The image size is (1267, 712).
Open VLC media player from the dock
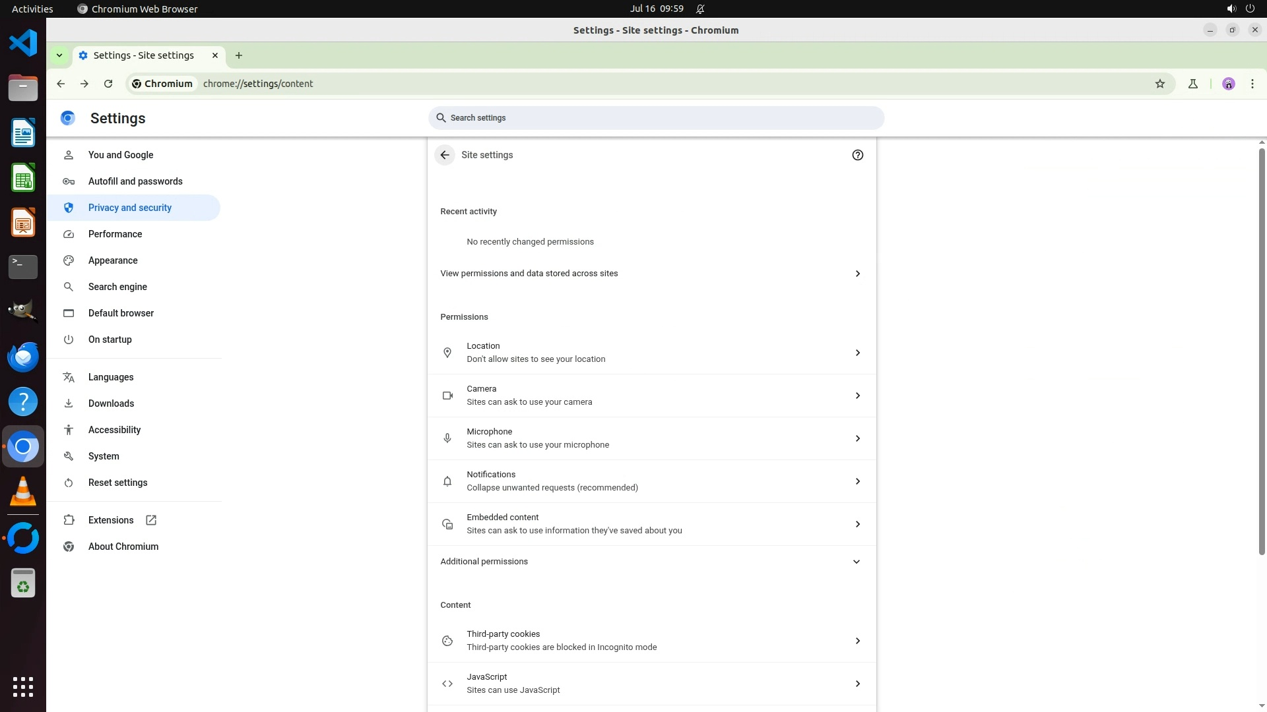[23, 492]
